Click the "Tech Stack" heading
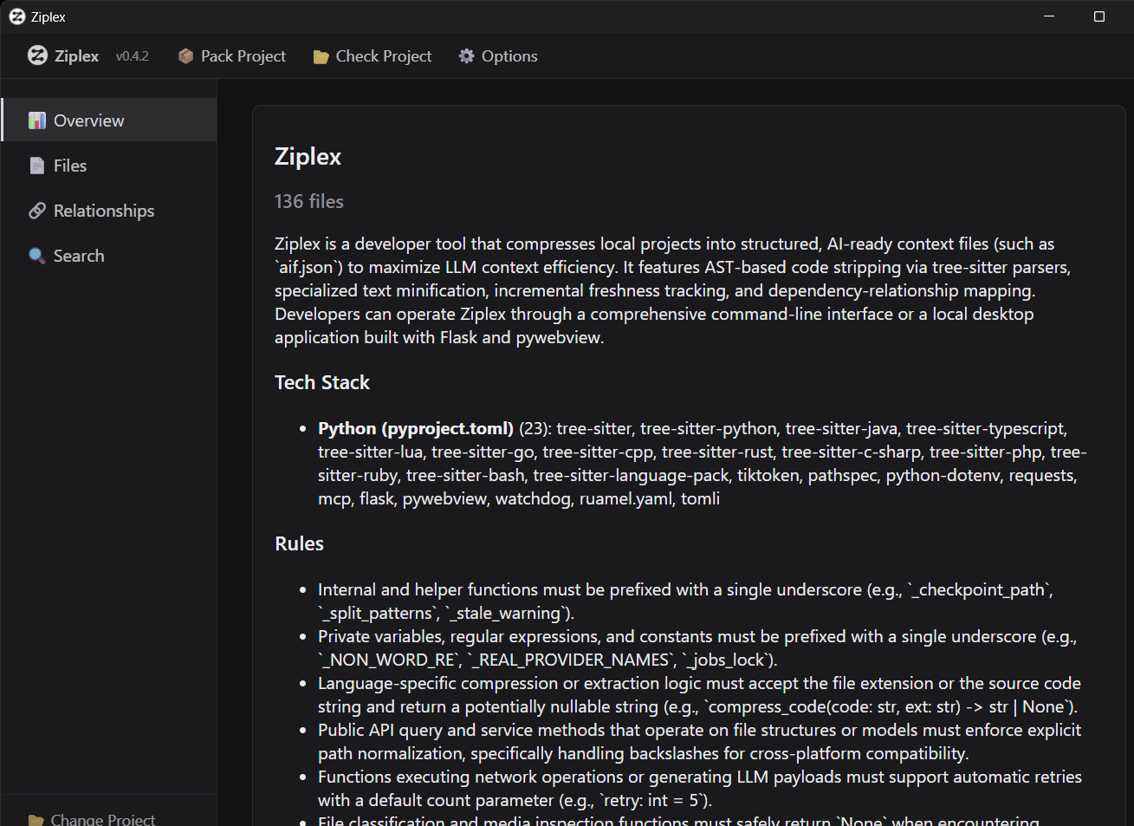This screenshot has height=826, width=1134. pyautogui.click(x=322, y=382)
